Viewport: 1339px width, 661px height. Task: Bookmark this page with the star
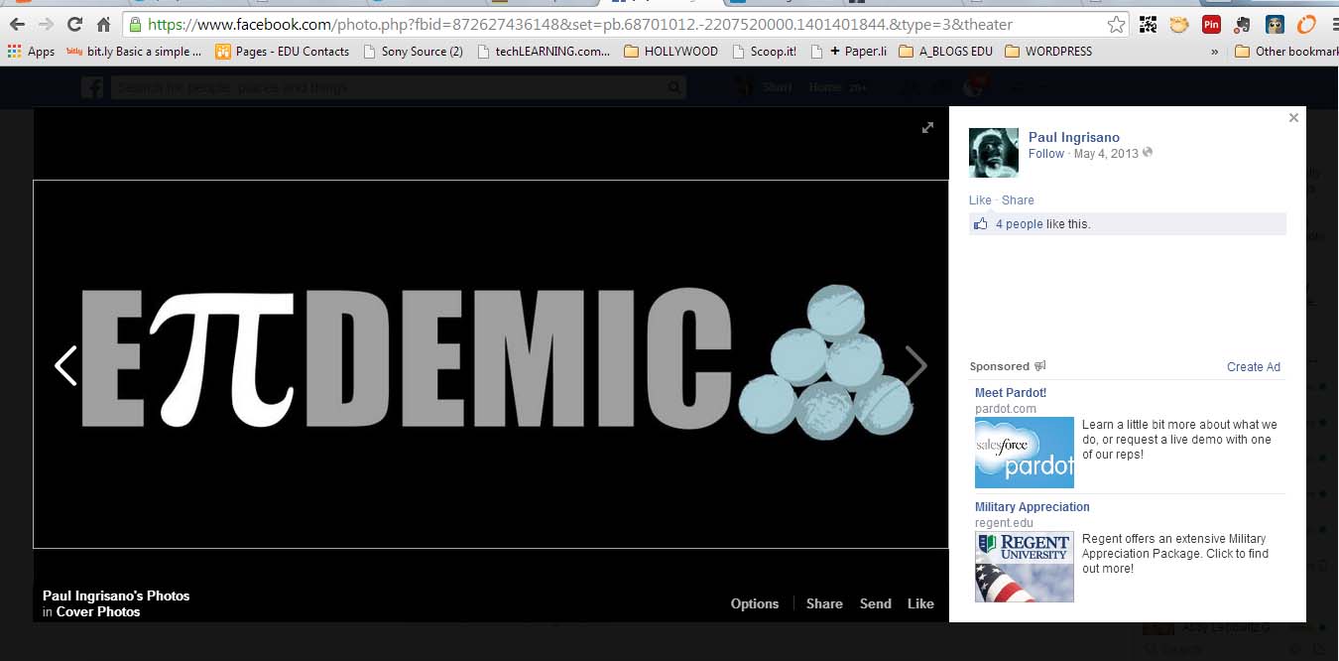coord(1116,25)
